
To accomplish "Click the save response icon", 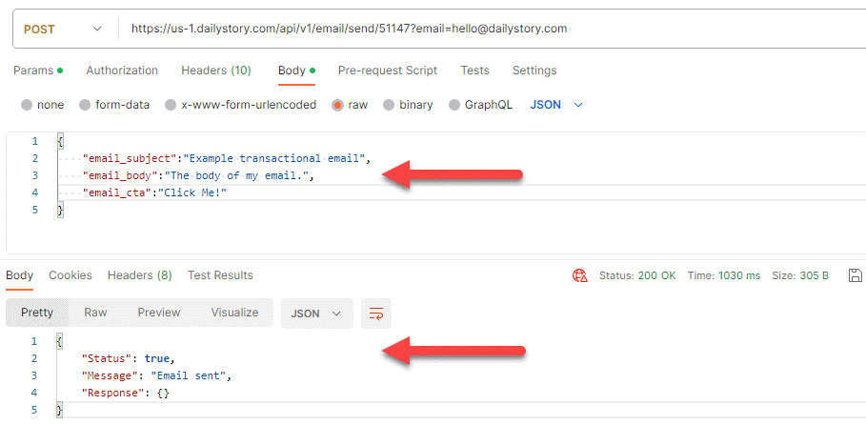I will [x=852, y=275].
